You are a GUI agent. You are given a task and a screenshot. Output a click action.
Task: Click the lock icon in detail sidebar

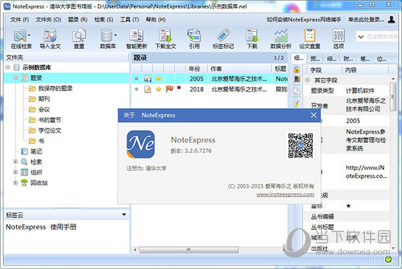pyautogui.click(x=297, y=70)
